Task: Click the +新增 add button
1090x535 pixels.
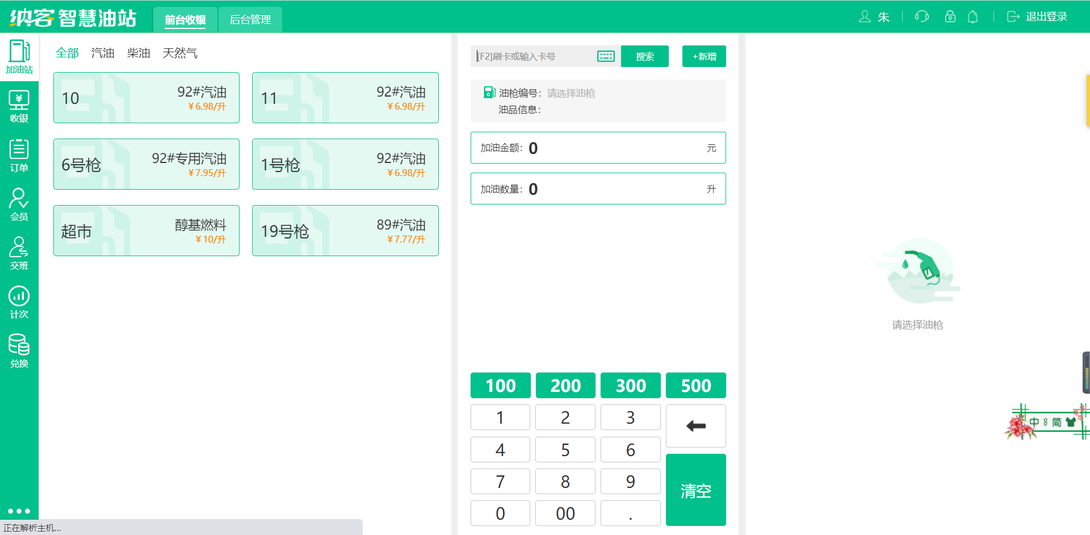Action: [704, 56]
